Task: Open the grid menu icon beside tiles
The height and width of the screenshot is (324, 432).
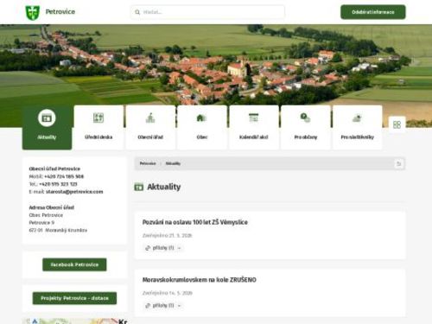Action: pos(397,124)
